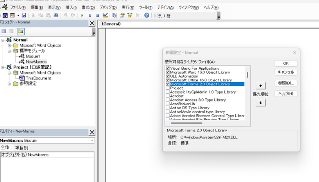Open the 編集(E) menu
The height and width of the screenshot is (182, 319).
click(37, 7)
